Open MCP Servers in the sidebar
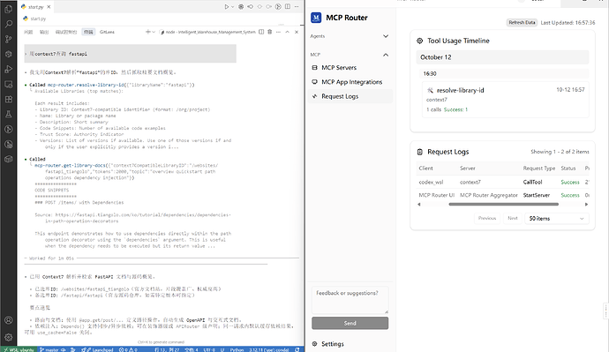 tap(350, 68)
